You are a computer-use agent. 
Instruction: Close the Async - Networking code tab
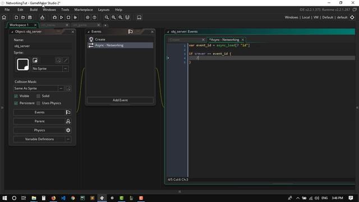243,40
